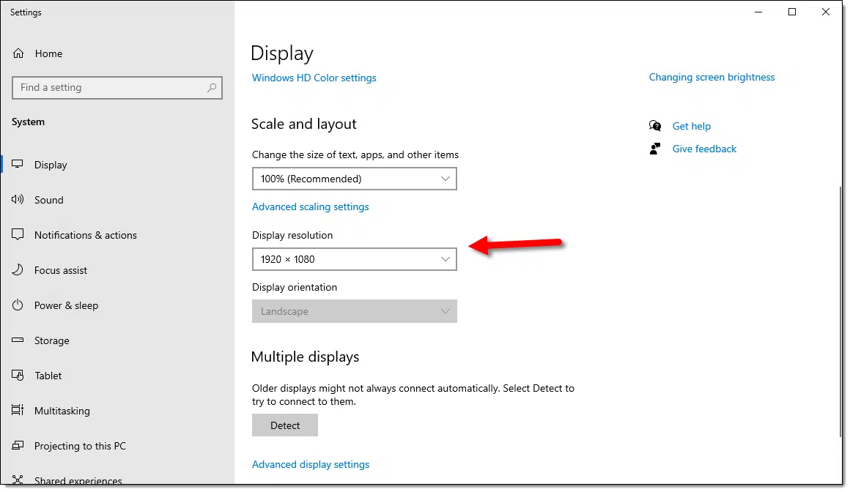Open the Display orientation Landscape dropdown

[355, 311]
